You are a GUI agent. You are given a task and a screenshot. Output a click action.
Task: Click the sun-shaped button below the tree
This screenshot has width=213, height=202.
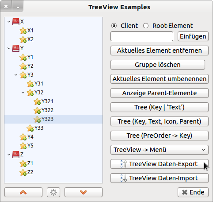[x=53, y=192]
